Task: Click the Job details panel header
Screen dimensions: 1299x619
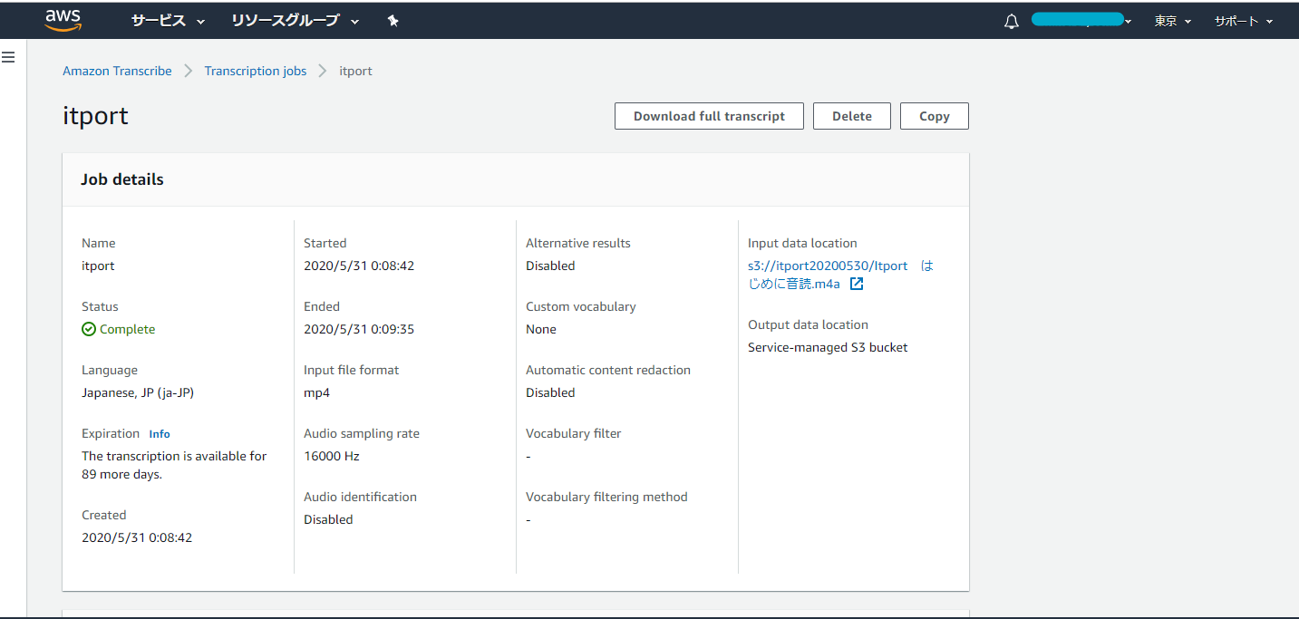Action: (x=516, y=179)
